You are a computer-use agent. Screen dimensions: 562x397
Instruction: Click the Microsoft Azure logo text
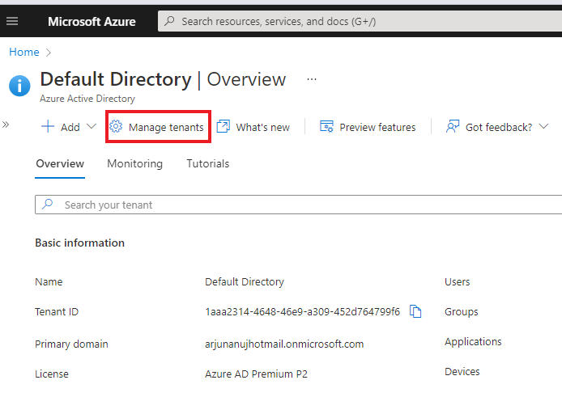click(x=92, y=22)
